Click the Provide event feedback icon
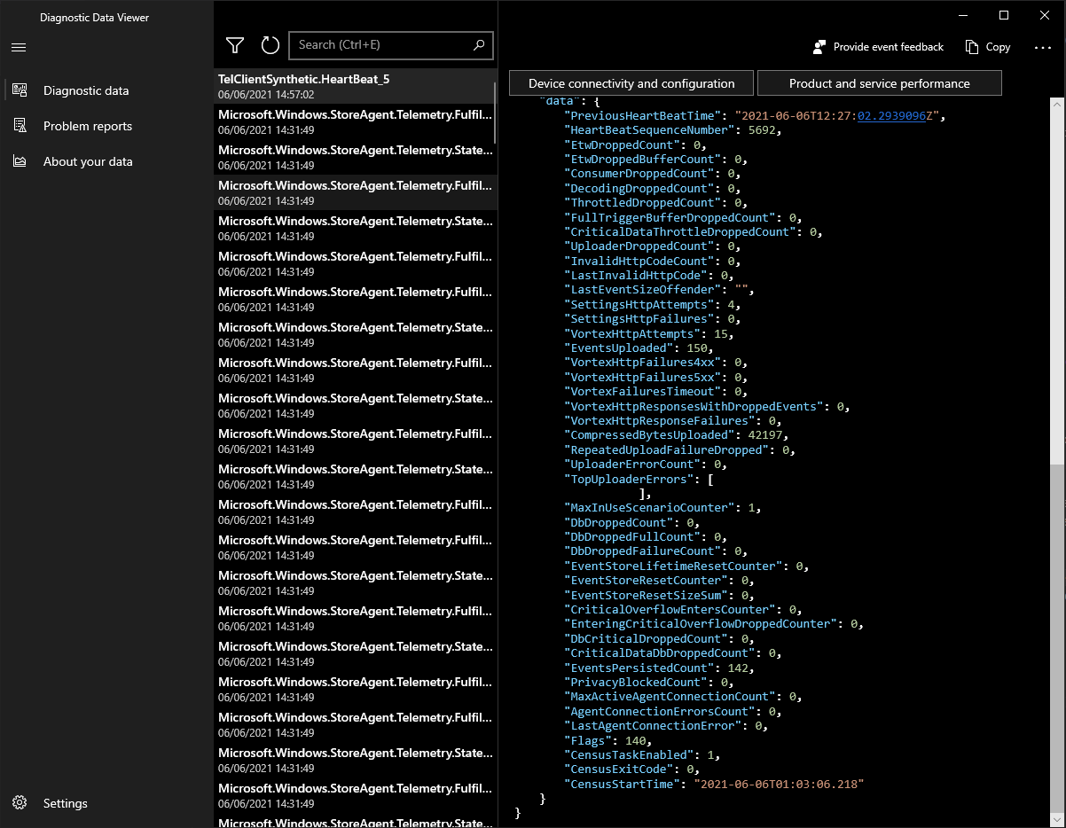The width and height of the screenshot is (1066, 828). pos(819,47)
